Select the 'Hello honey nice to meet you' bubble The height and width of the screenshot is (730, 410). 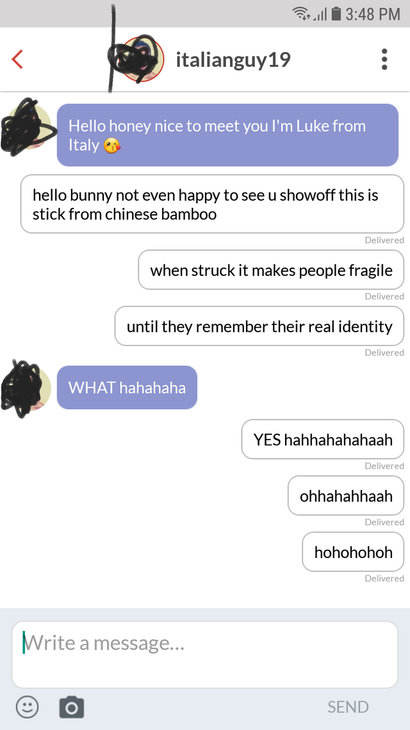(x=228, y=135)
